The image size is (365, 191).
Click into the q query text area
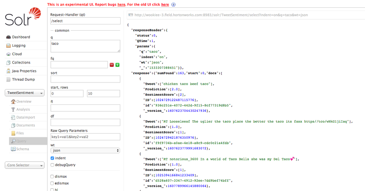[85, 46]
